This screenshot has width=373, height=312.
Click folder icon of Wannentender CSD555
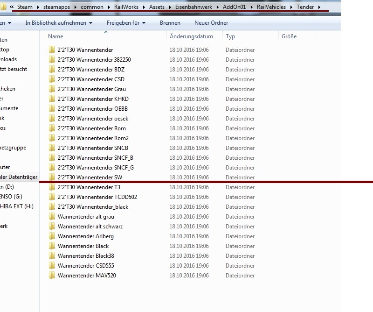pos(52,265)
